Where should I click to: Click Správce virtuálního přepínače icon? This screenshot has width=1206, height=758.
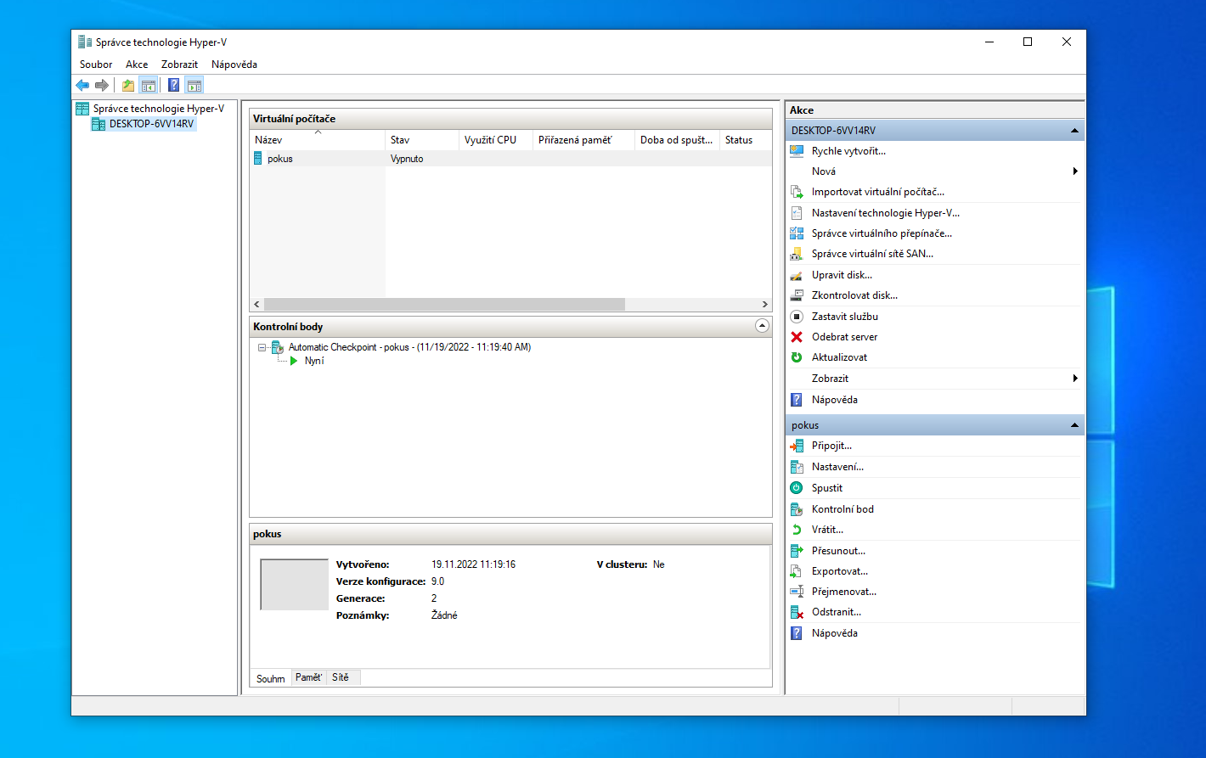point(797,233)
